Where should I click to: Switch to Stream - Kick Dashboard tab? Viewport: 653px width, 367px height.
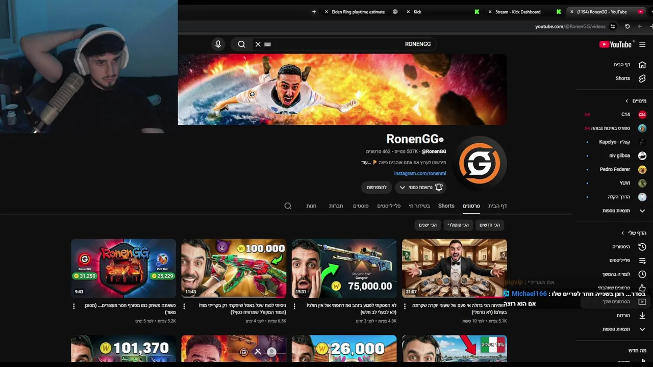[x=518, y=12]
